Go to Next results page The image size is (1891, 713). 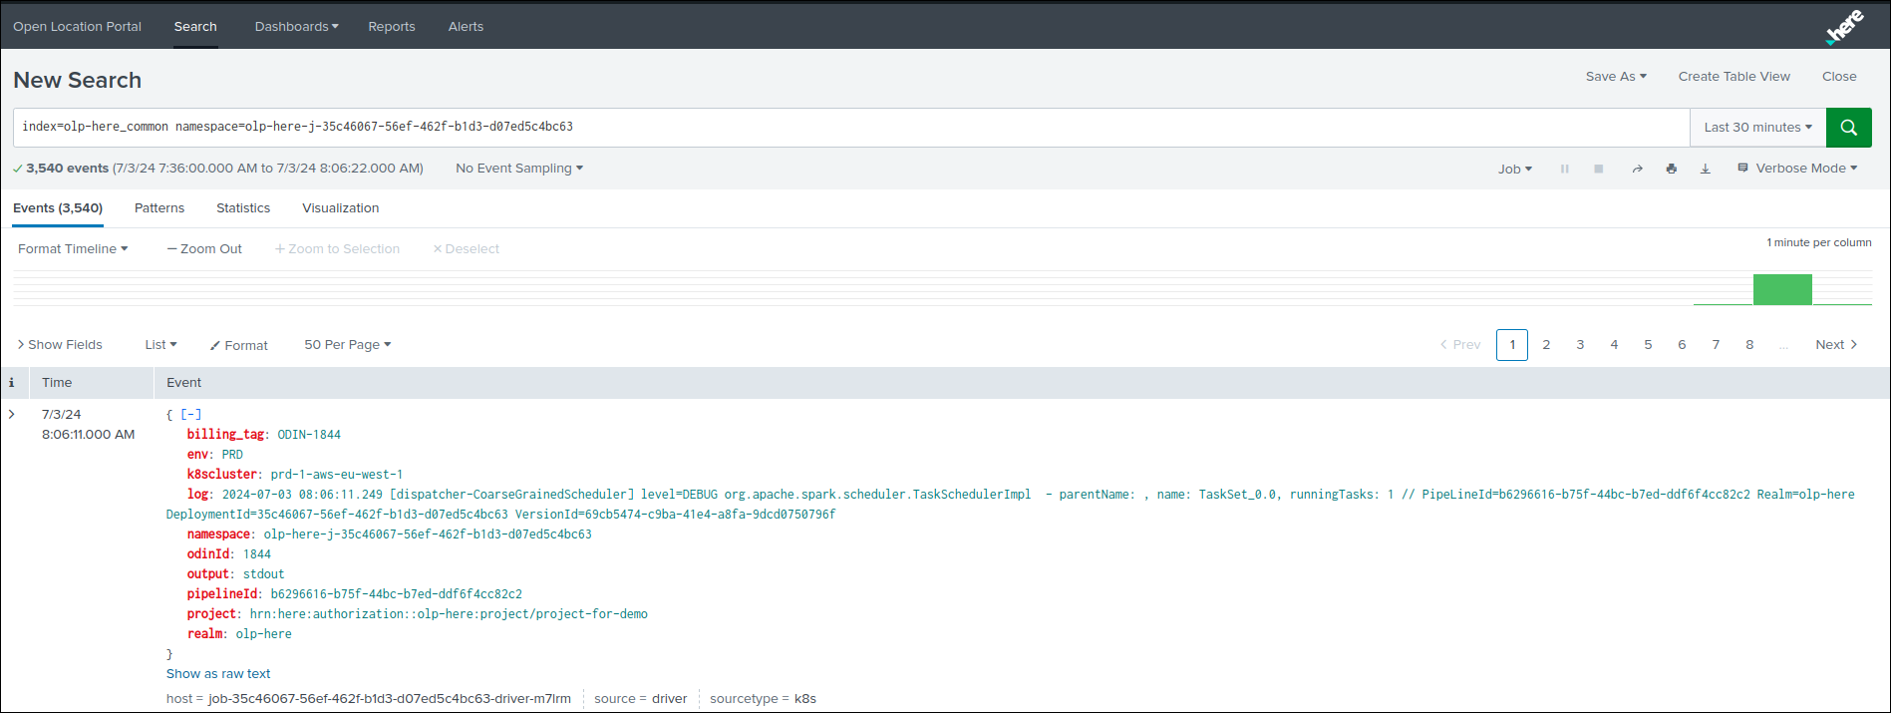point(1836,345)
